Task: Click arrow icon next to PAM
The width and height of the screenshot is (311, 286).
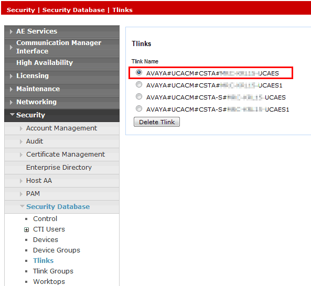Action: pos(21,194)
